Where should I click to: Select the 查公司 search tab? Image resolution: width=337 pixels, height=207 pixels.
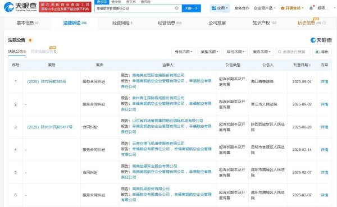click(x=102, y=2)
